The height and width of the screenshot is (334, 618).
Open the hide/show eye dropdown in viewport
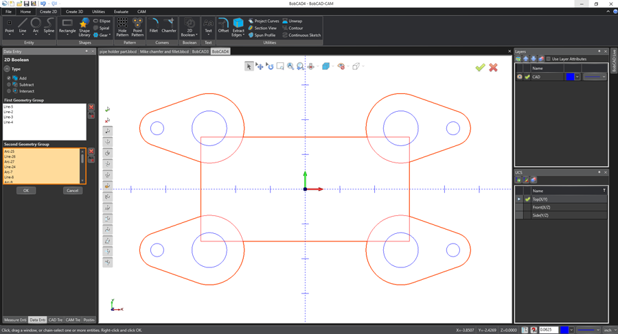(348, 66)
